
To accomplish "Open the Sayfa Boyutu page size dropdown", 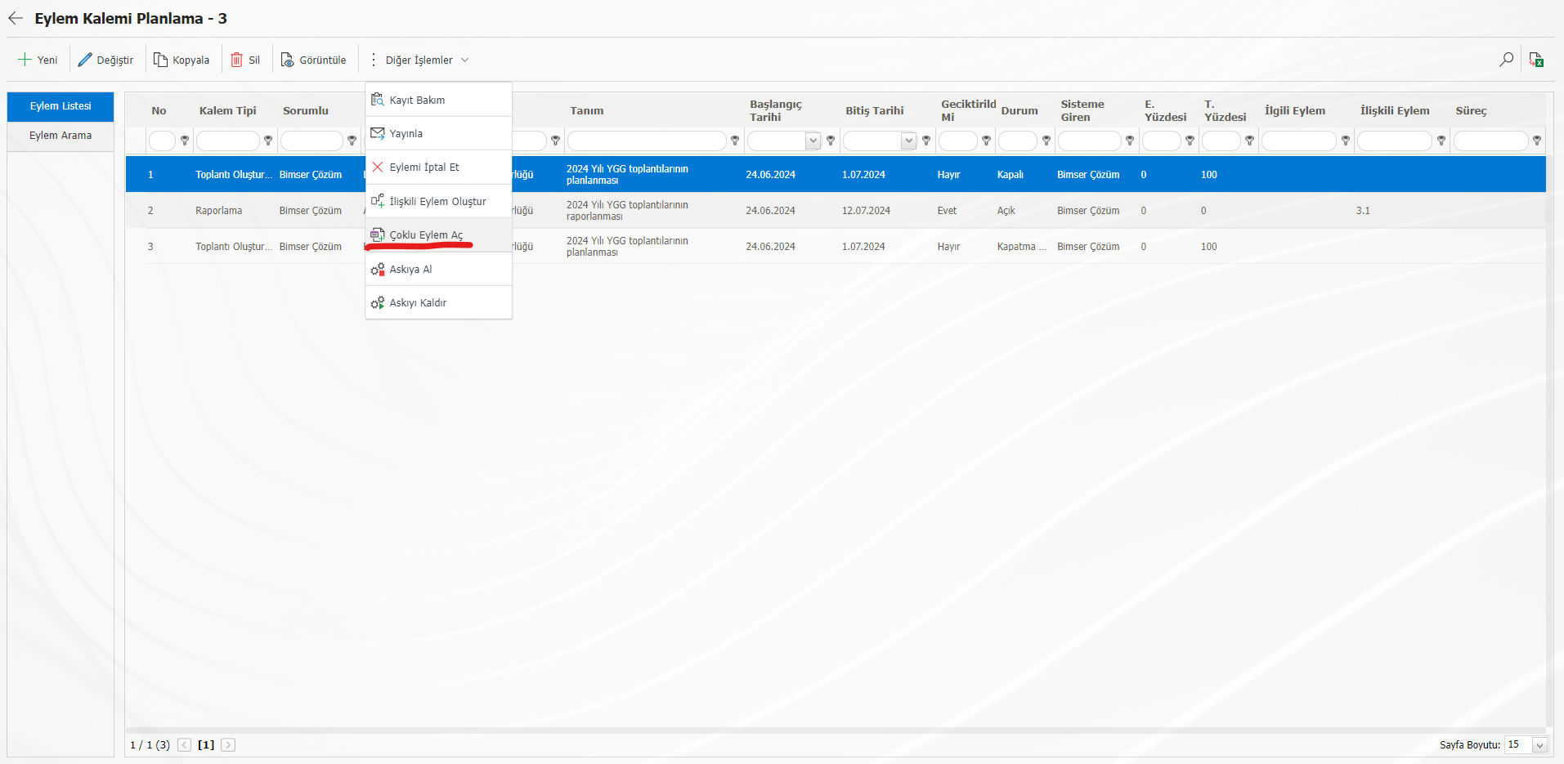I will (1539, 745).
